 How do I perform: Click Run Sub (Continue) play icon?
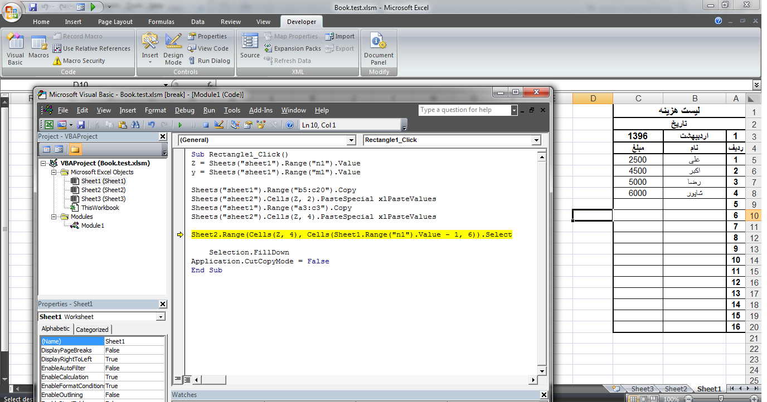click(180, 125)
